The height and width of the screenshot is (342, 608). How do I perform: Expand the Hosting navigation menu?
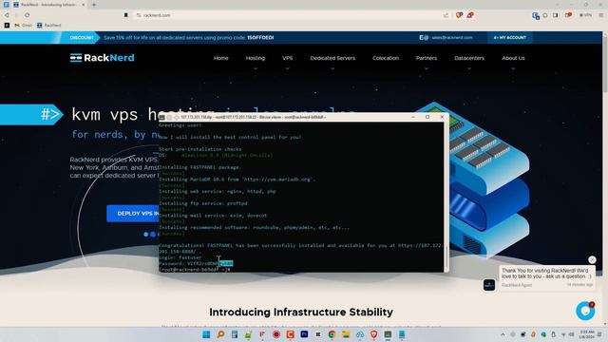coord(256,58)
